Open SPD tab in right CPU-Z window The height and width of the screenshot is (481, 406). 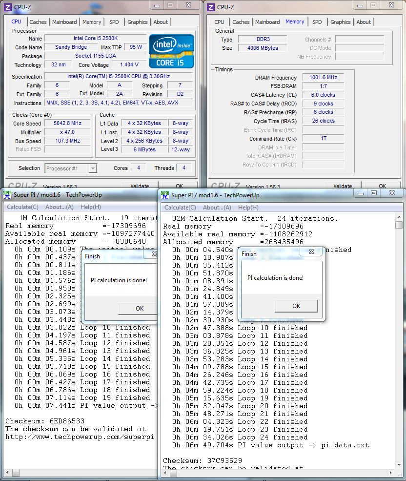click(317, 22)
